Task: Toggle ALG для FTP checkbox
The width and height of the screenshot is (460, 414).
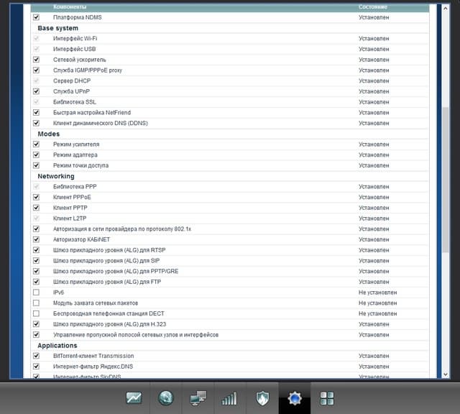Action: pyautogui.click(x=36, y=282)
